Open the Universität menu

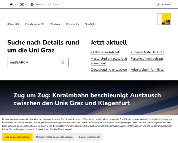pyautogui.click(x=13, y=24)
